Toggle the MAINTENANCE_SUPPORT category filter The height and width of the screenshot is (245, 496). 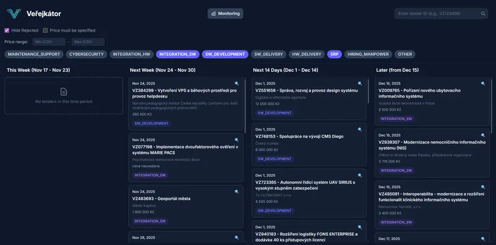coord(34,54)
